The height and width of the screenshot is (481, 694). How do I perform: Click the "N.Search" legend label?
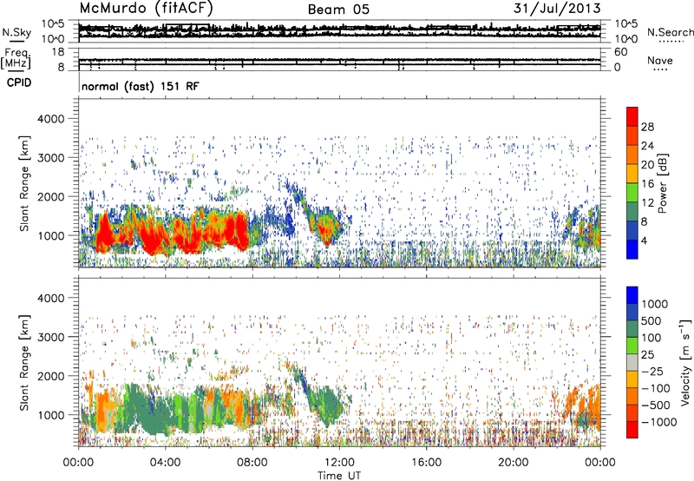tap(670, 32)
